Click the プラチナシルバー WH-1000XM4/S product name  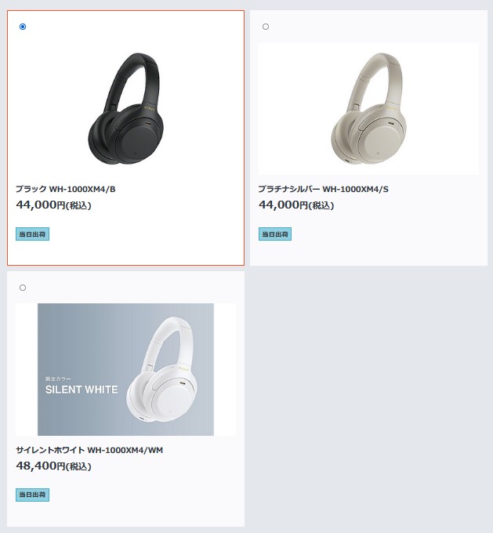323,189
